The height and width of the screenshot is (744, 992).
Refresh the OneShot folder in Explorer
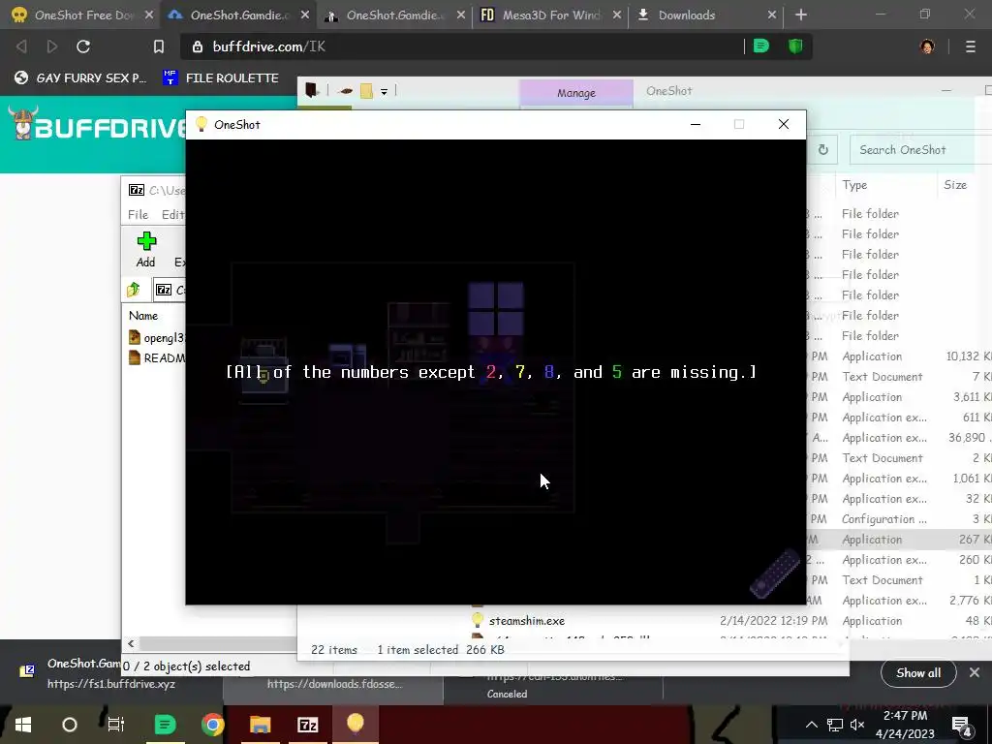[x=823, y=150]
